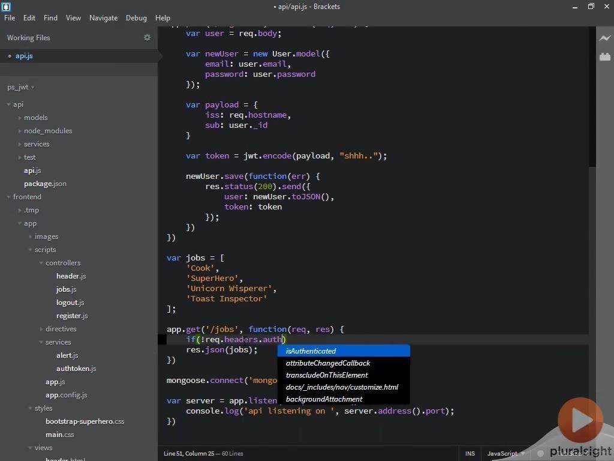
Task: Open main.css file
Action: click(59, 435)
